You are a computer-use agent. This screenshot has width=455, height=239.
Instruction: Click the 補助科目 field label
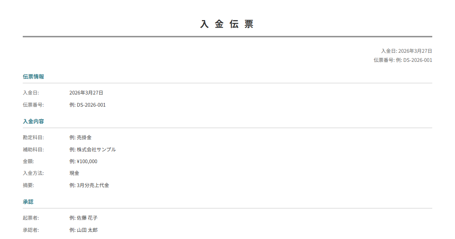[x=33, y=149]
